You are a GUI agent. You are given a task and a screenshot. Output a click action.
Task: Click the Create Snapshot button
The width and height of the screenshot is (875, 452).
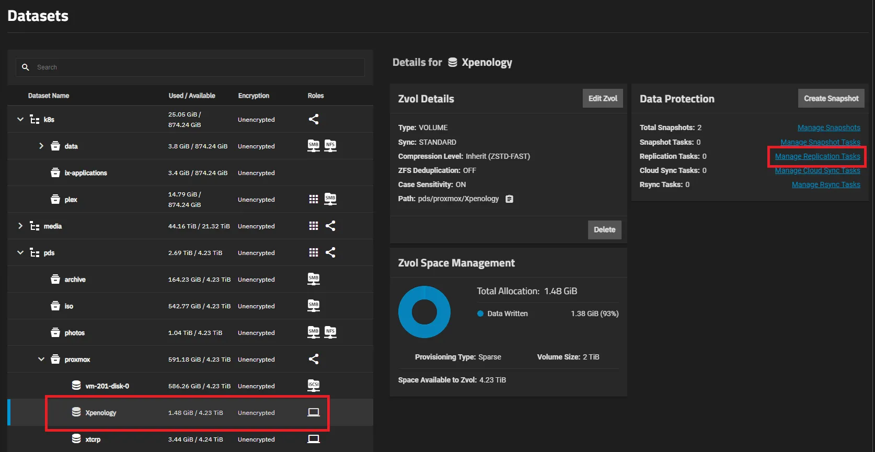point(831,98)
